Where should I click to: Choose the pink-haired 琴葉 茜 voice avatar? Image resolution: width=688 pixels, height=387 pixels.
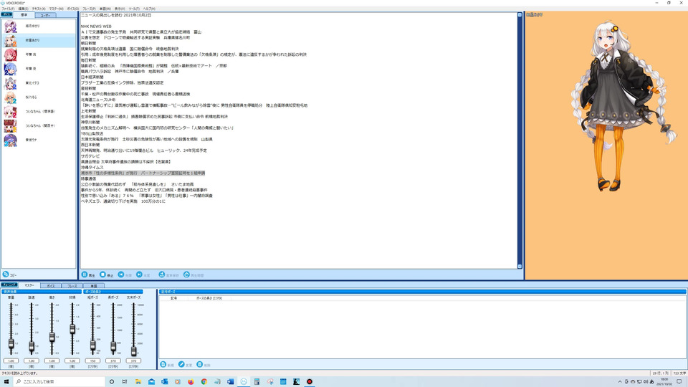click(x=11, y=55)
